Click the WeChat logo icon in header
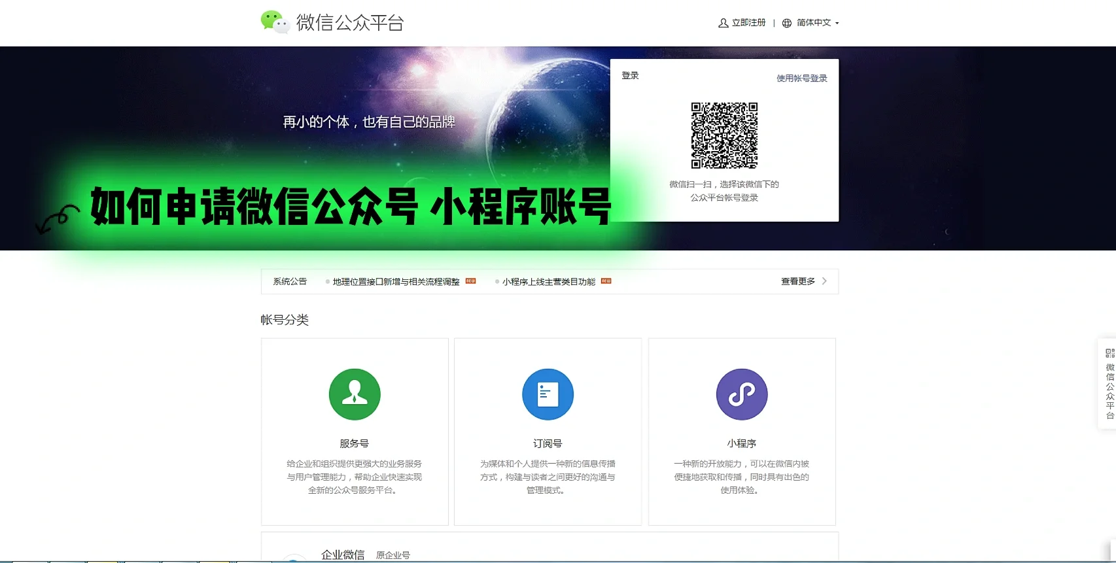Image resolution: width=1116 pixels, height=563 pixels. (x=275, y=22)
